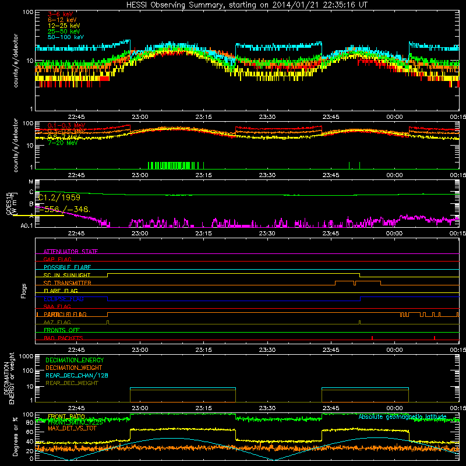Select the GAP_FLAG label
This screenshot has width=466, height=466.
57,259
